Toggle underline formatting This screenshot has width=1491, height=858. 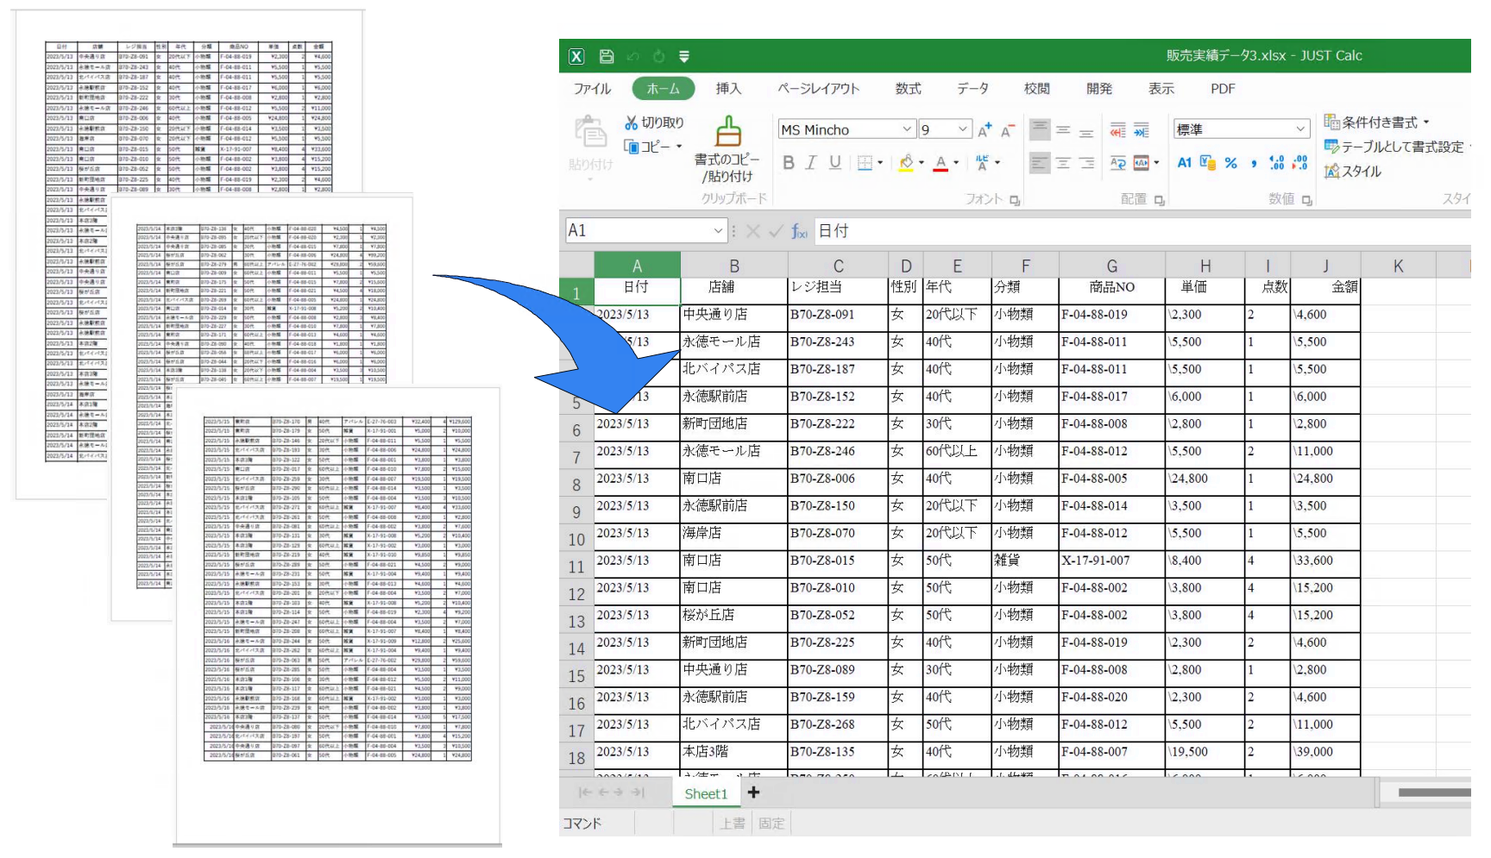(834, 163)
